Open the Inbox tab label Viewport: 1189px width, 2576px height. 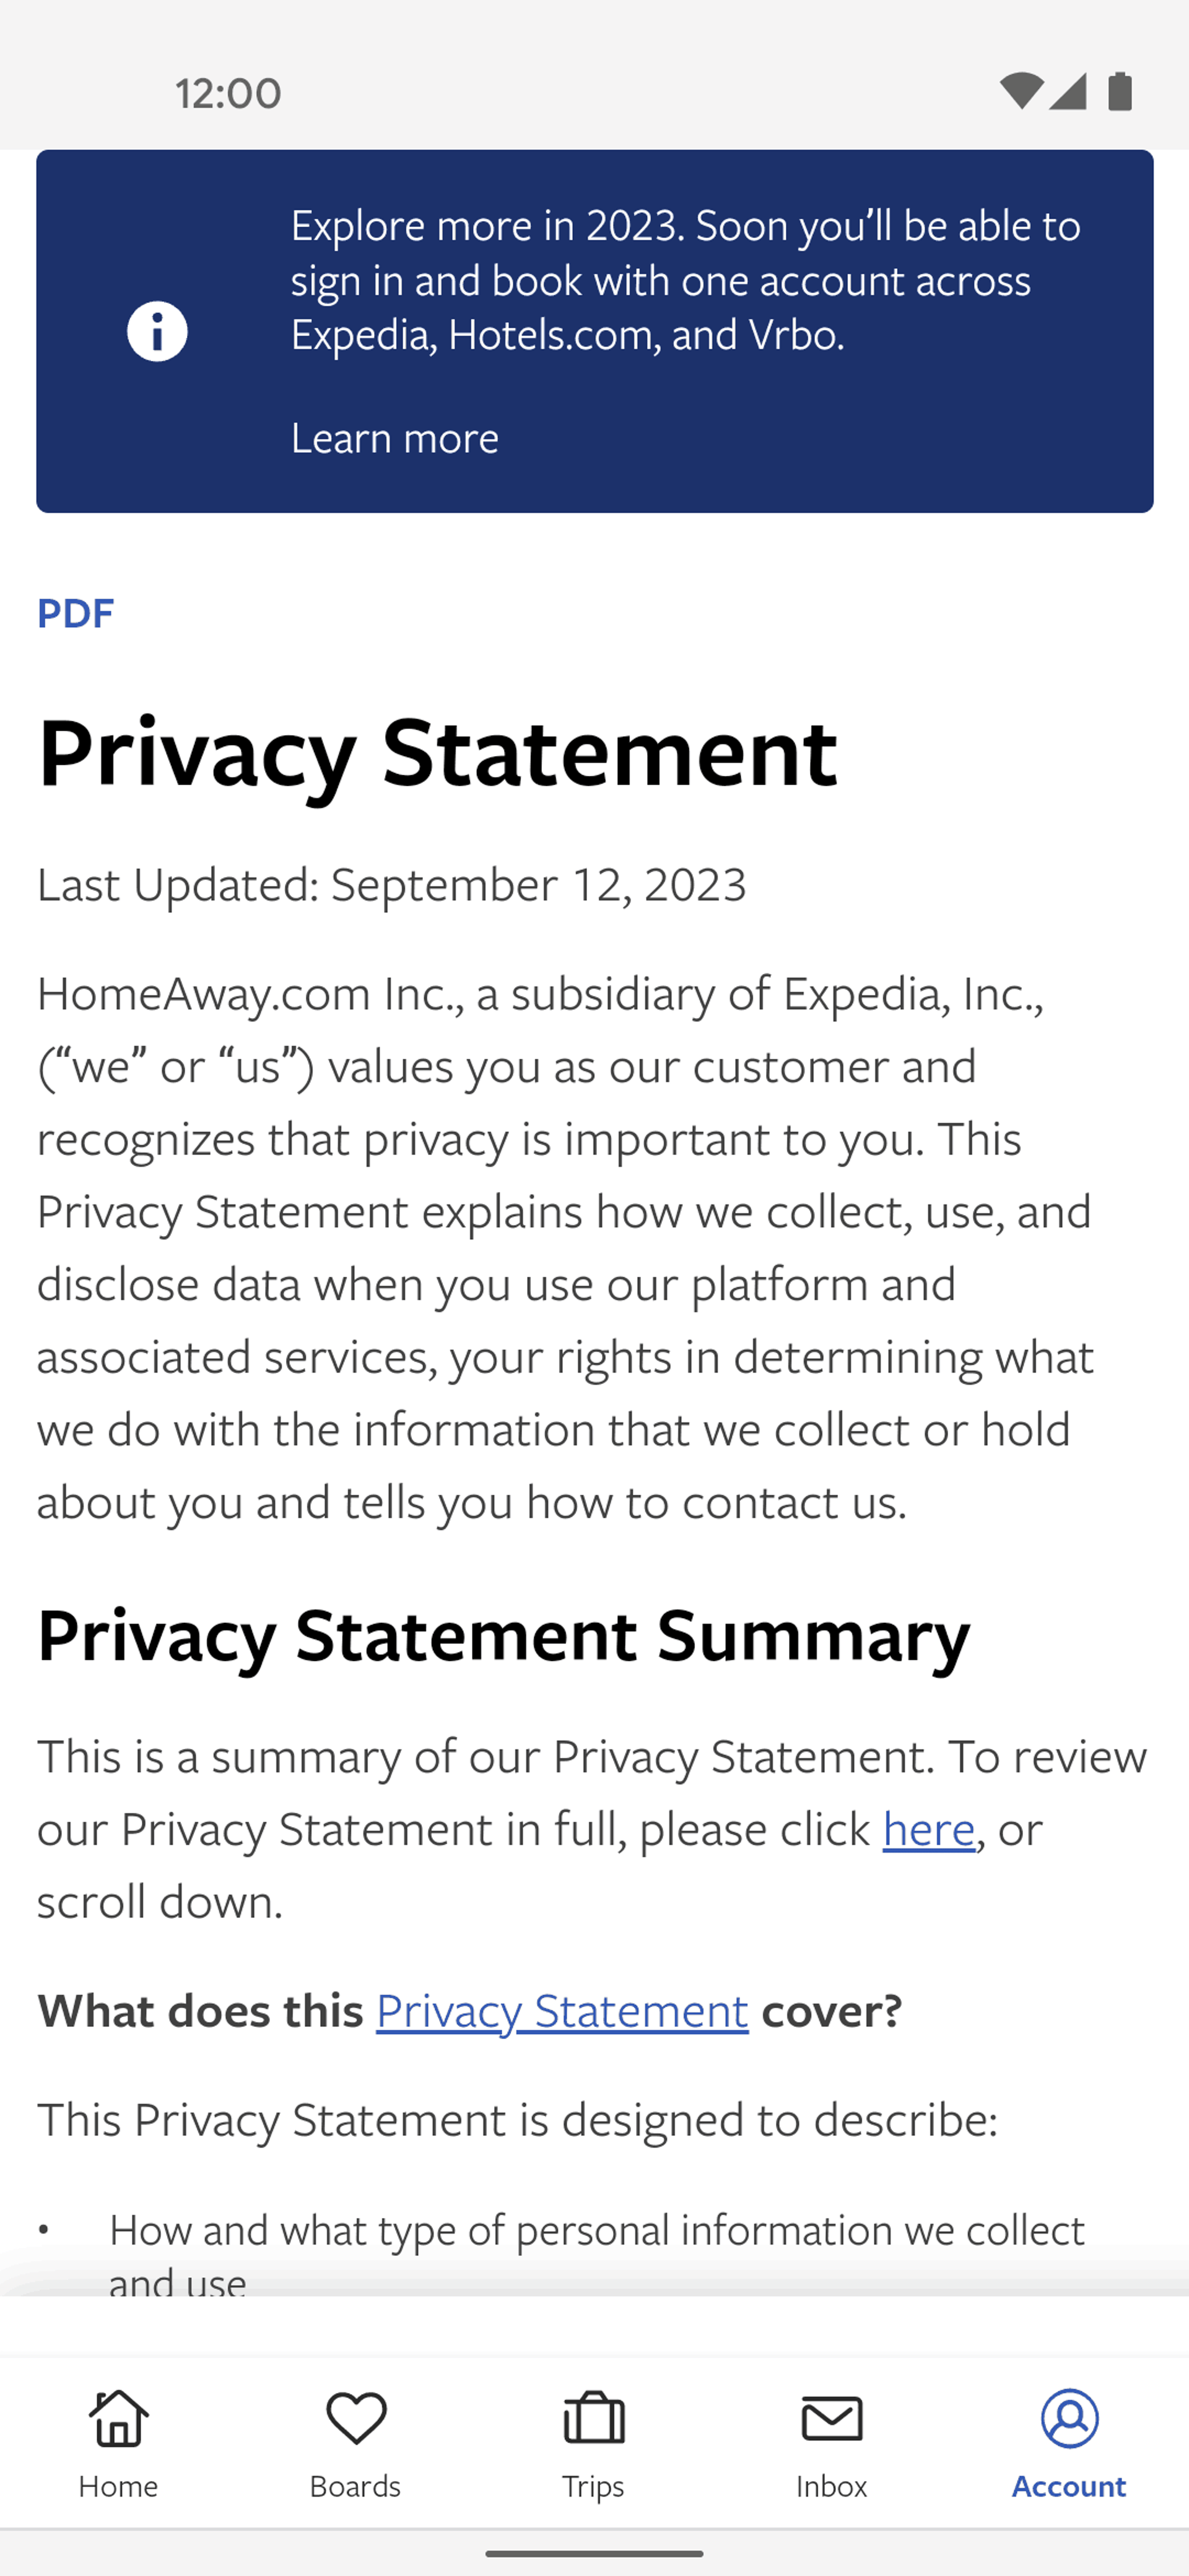832,2486
